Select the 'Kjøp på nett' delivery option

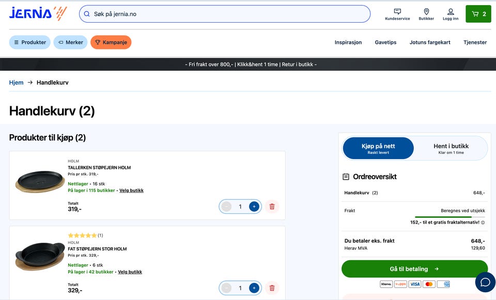378,148
